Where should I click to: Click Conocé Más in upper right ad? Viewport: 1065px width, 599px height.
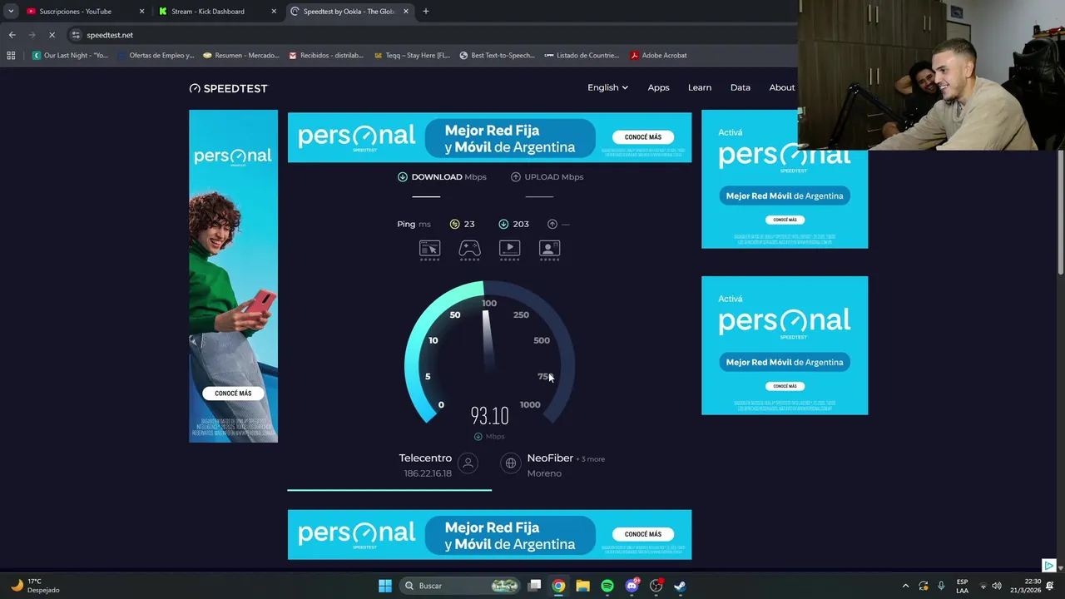[x=785, y=220]
